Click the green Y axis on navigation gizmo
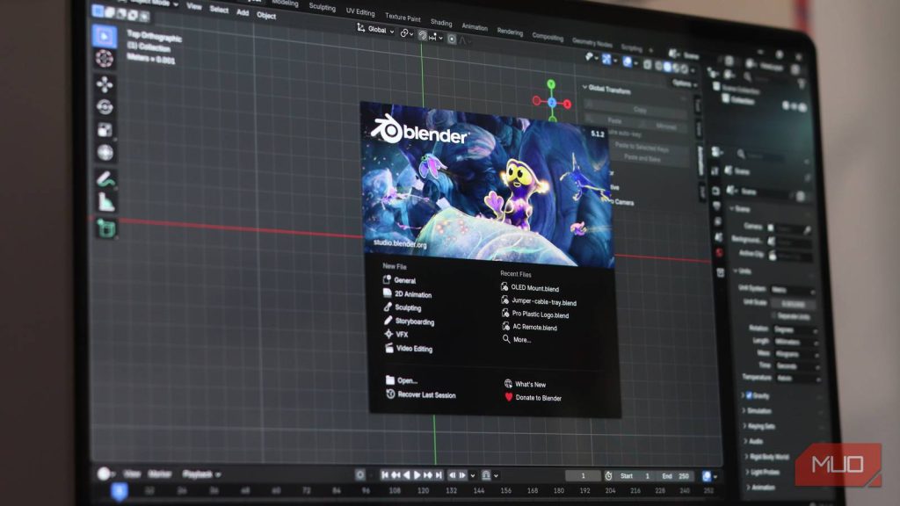 [551, 84]
